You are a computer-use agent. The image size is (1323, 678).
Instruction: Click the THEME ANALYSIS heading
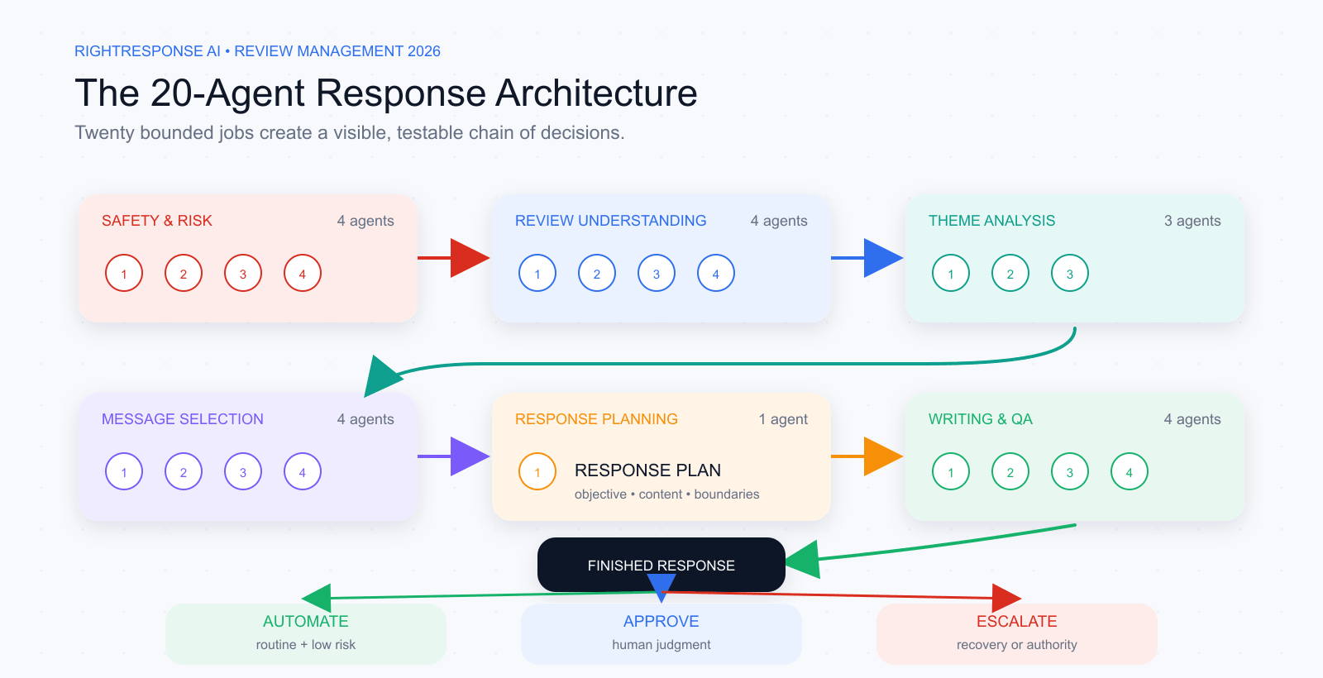pyautogui.click(x=992, y=221)
